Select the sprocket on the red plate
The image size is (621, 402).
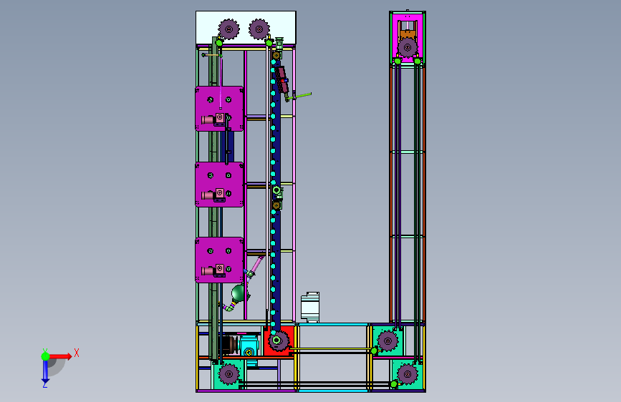[278, 340]
